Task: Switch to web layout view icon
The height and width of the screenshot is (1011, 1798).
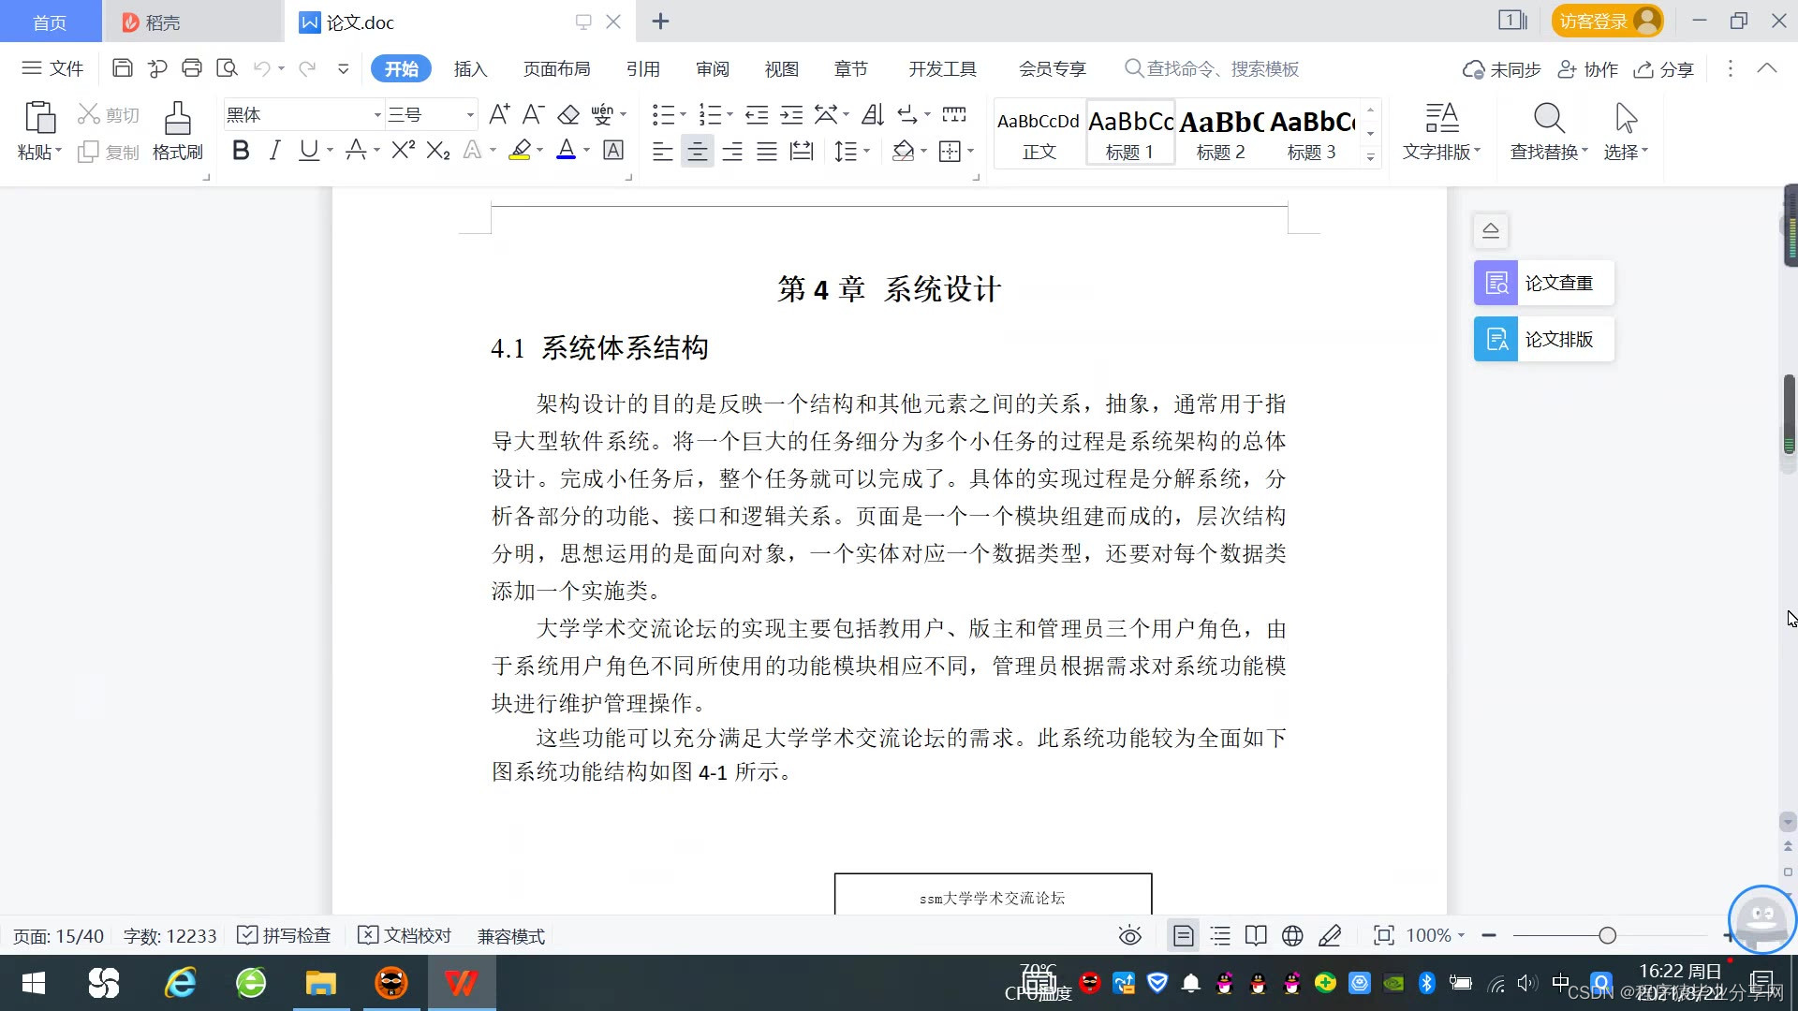Action: click(1292, 935)
